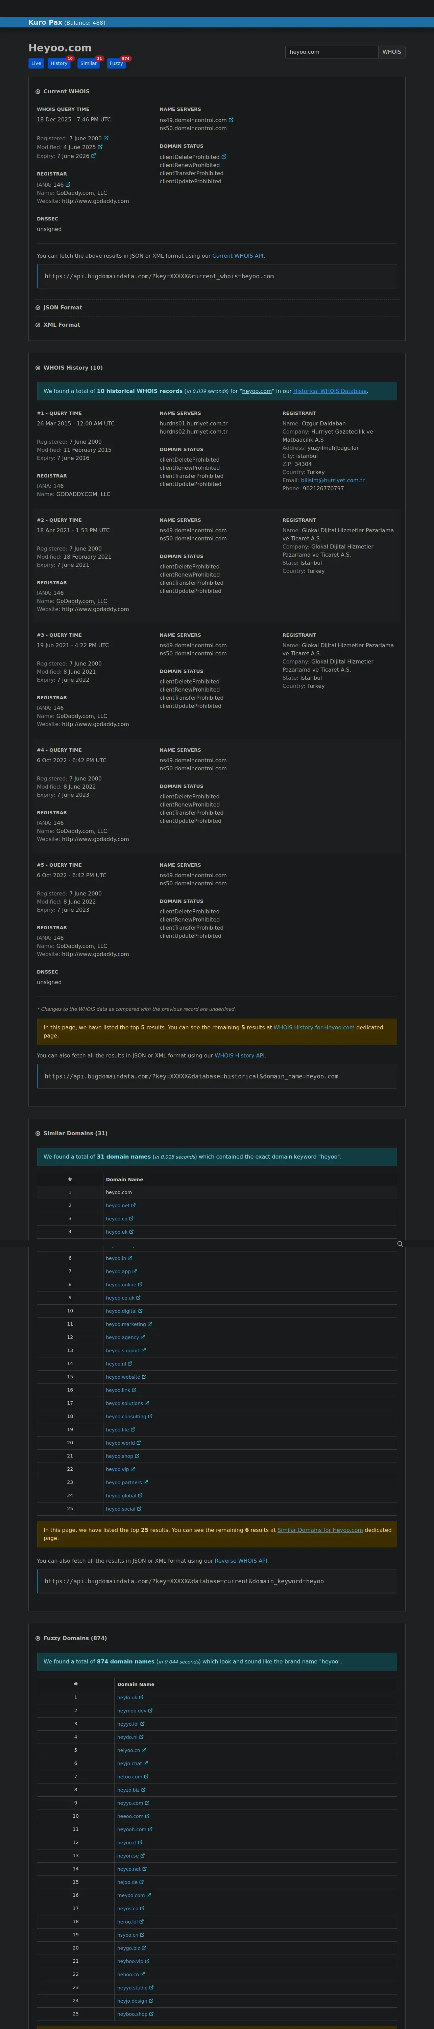The image size is (434, 2029).
Task: Click external icon next to heyoo.online
Action: [x=140, y=1285]
